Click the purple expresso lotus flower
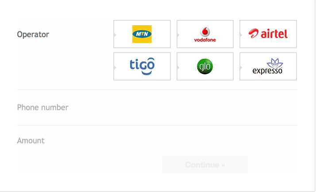Viewport: 316px width, 192px height. (x=275, y=63)
